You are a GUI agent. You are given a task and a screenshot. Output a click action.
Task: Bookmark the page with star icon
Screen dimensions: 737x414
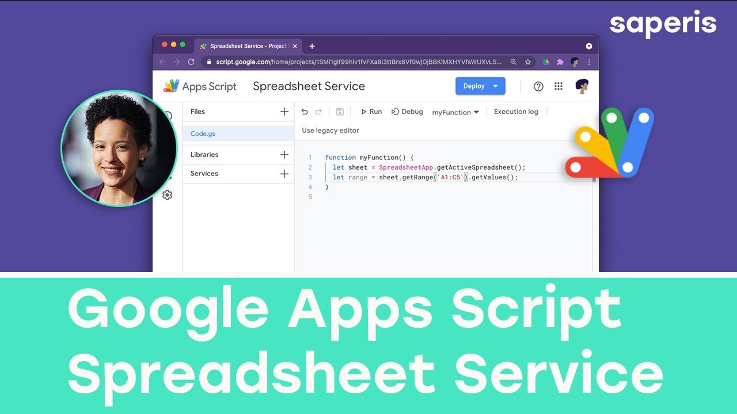point(527,62)
